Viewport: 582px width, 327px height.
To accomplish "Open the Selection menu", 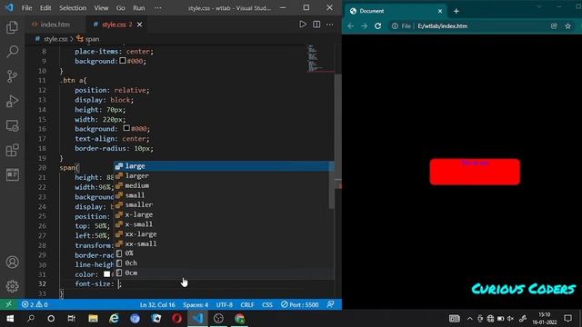I will (x=73, y=8).
